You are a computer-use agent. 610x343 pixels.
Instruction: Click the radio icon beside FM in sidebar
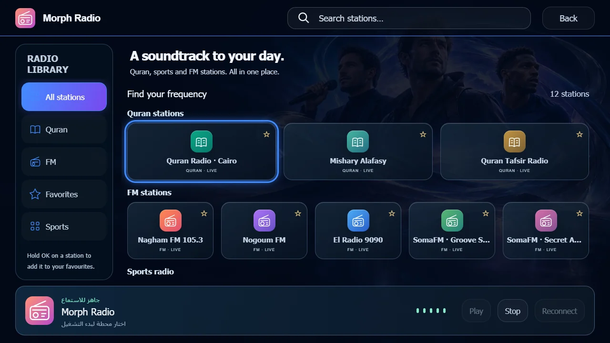[35, 162]
